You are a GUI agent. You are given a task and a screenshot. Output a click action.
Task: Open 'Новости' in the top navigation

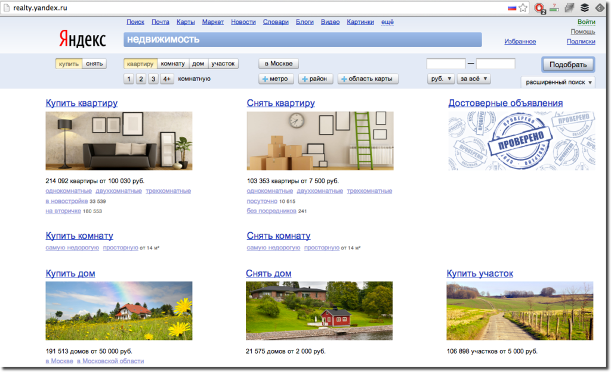(x=243, y=22)
